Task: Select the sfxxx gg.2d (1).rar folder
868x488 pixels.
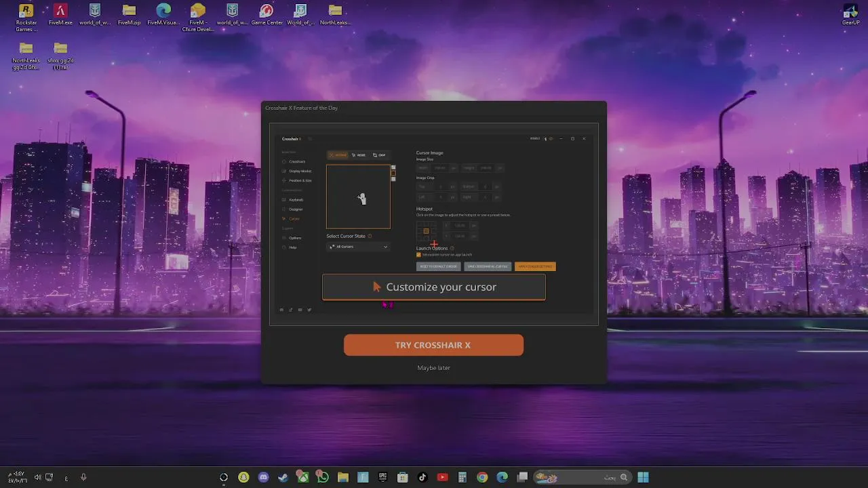Action: [x=60, y=56]
